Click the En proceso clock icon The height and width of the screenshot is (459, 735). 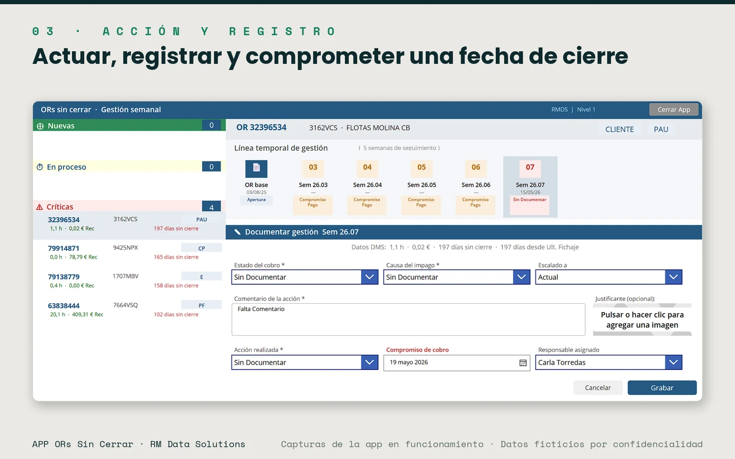40,167
